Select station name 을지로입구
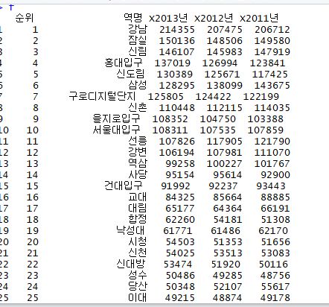This screenshot has width=329, height=307. 116,118
